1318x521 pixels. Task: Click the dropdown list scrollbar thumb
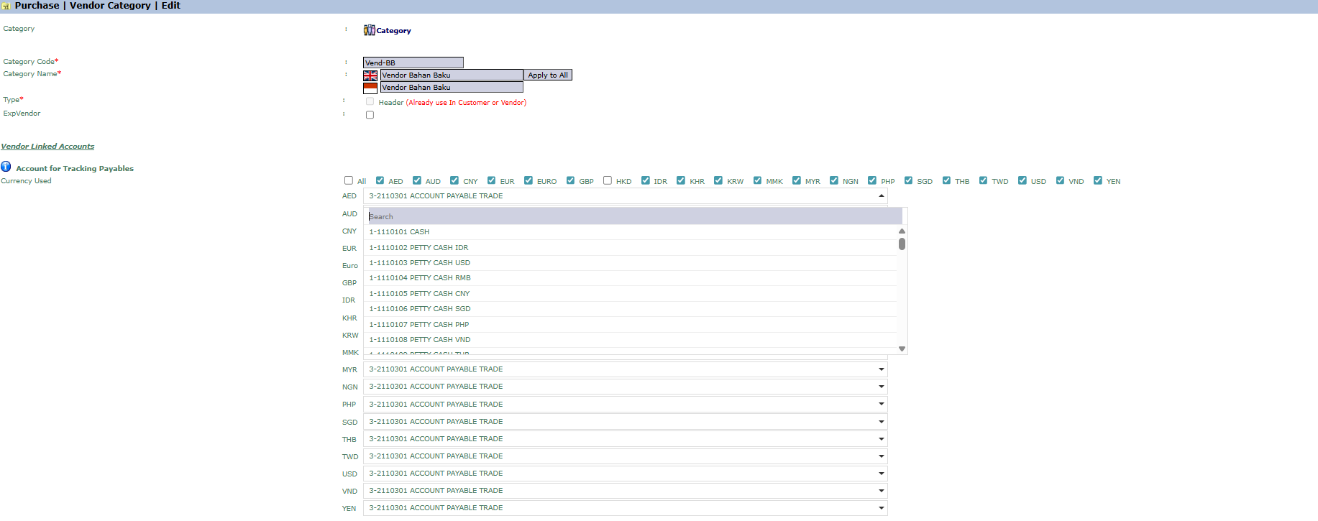tap(902, 244)
